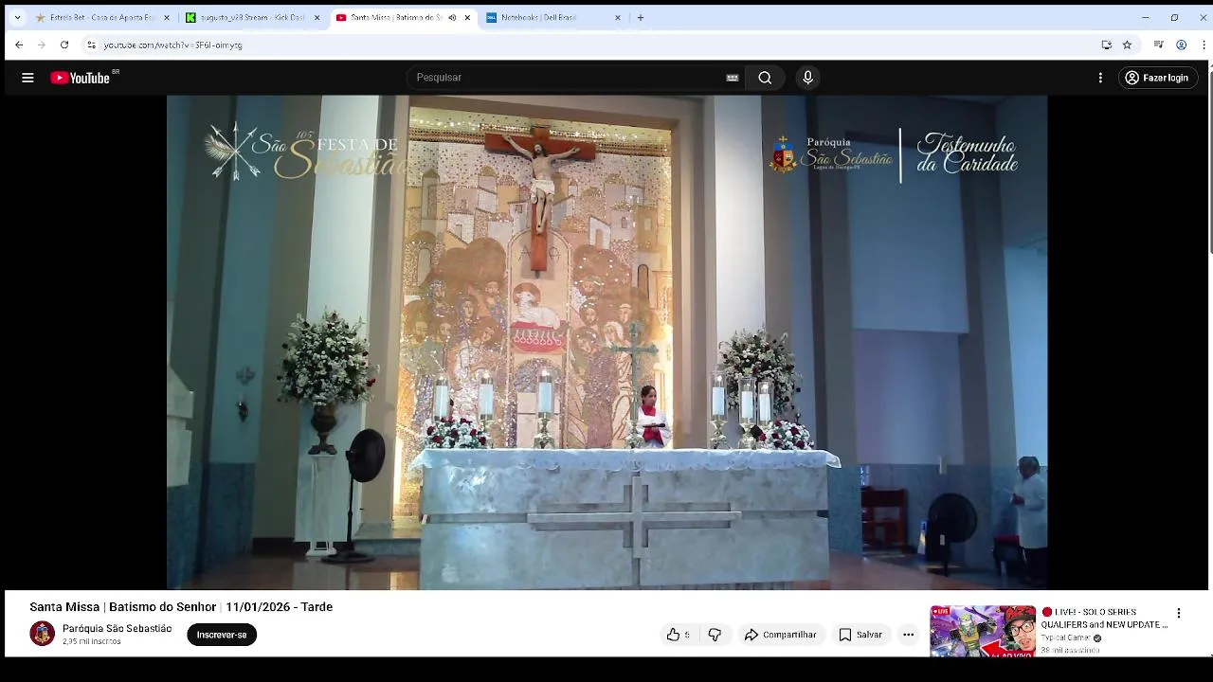The width and height of the screenshot is (1213, 682).
Task: Open suggested live video thumbnail
Action: click(983, 631)
